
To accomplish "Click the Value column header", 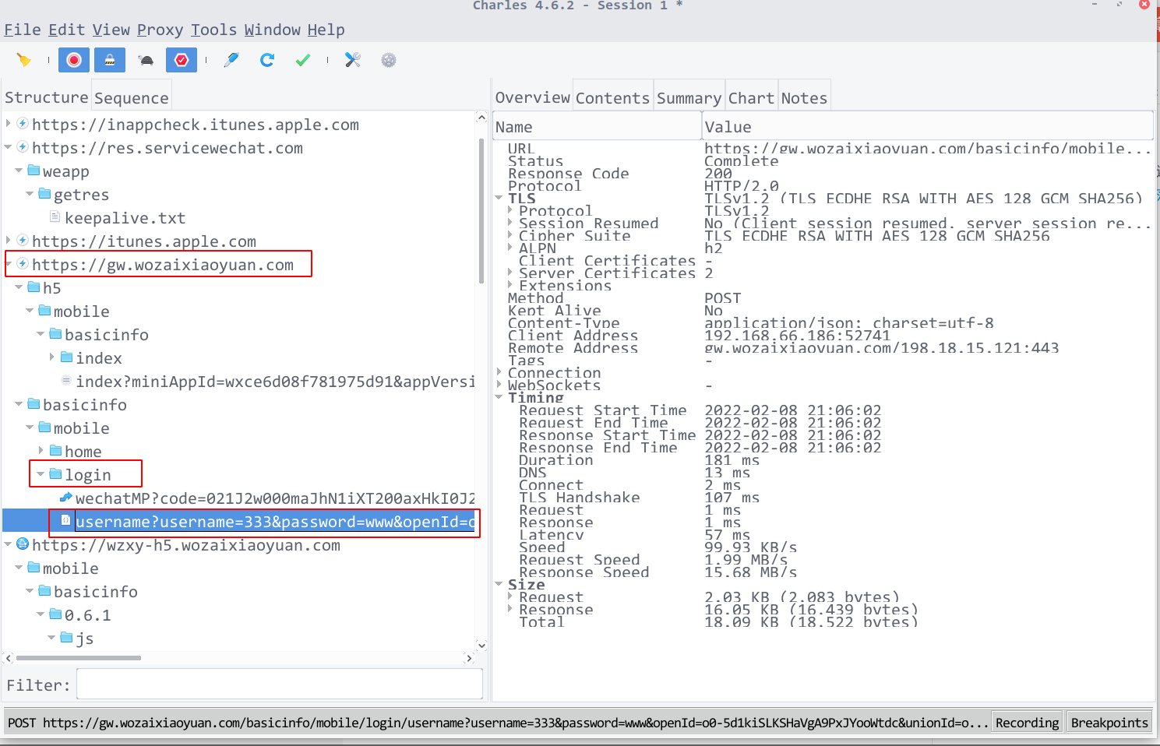I will coord(927,126).
